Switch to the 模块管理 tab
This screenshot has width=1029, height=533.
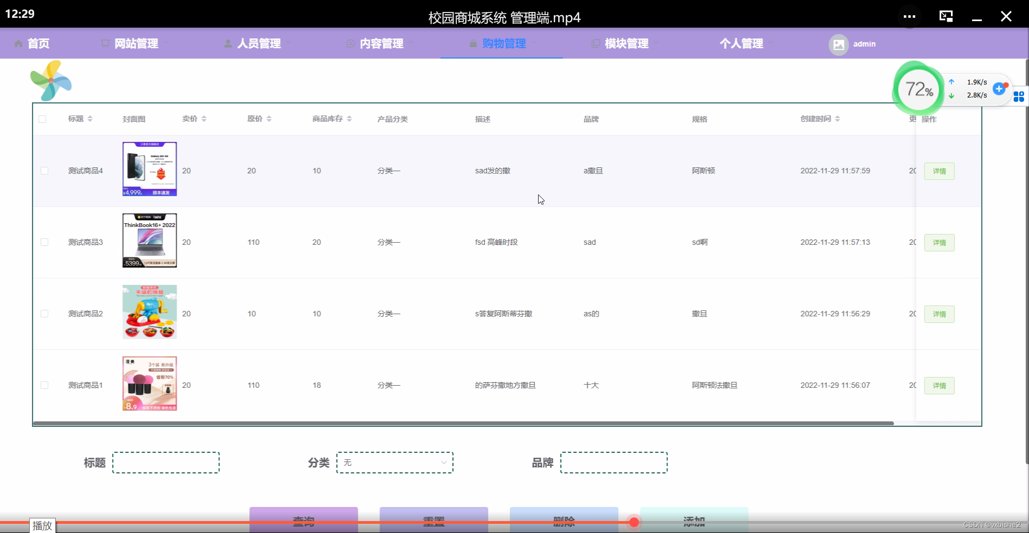(x=626, y=43)
